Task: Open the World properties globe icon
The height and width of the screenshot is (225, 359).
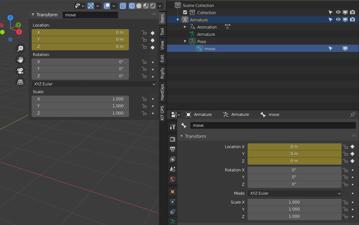Action: 173,179
